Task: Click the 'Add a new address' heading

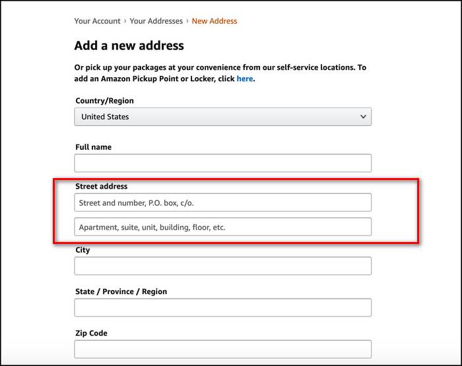Action: click(129, 46)
